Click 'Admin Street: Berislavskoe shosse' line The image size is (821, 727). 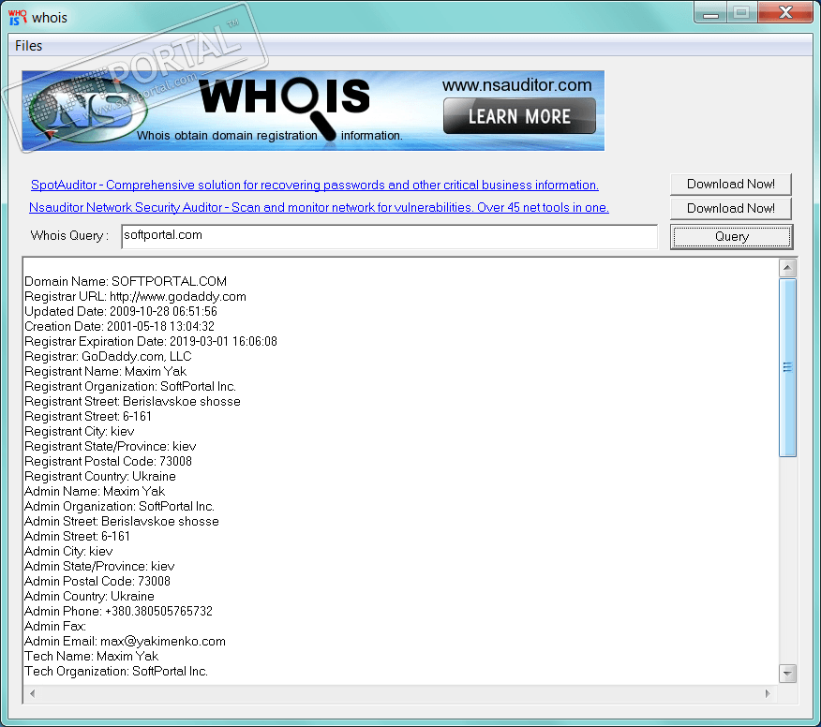[x=122, y=521]
